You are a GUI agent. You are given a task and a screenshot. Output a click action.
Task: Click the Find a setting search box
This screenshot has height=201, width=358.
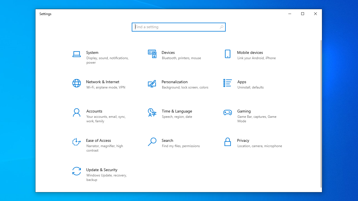coord(176,27)
